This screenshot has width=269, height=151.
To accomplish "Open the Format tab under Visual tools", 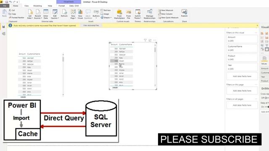I will [x=62, y=6].
